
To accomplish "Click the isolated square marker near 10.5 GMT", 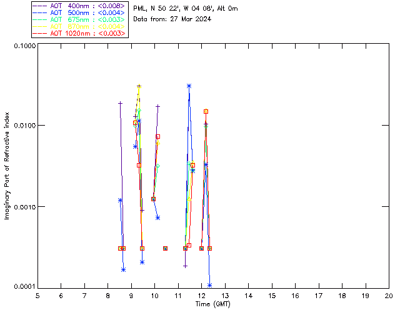I will point(165,248).
